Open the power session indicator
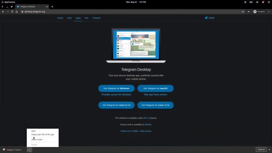 (269, 2)
